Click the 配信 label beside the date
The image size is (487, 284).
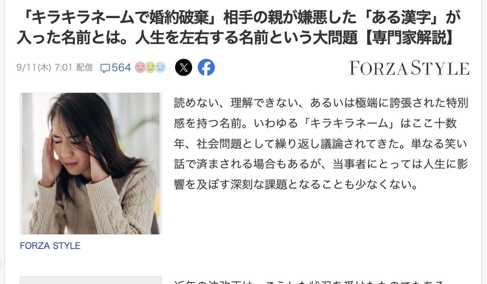pos(84,68)
